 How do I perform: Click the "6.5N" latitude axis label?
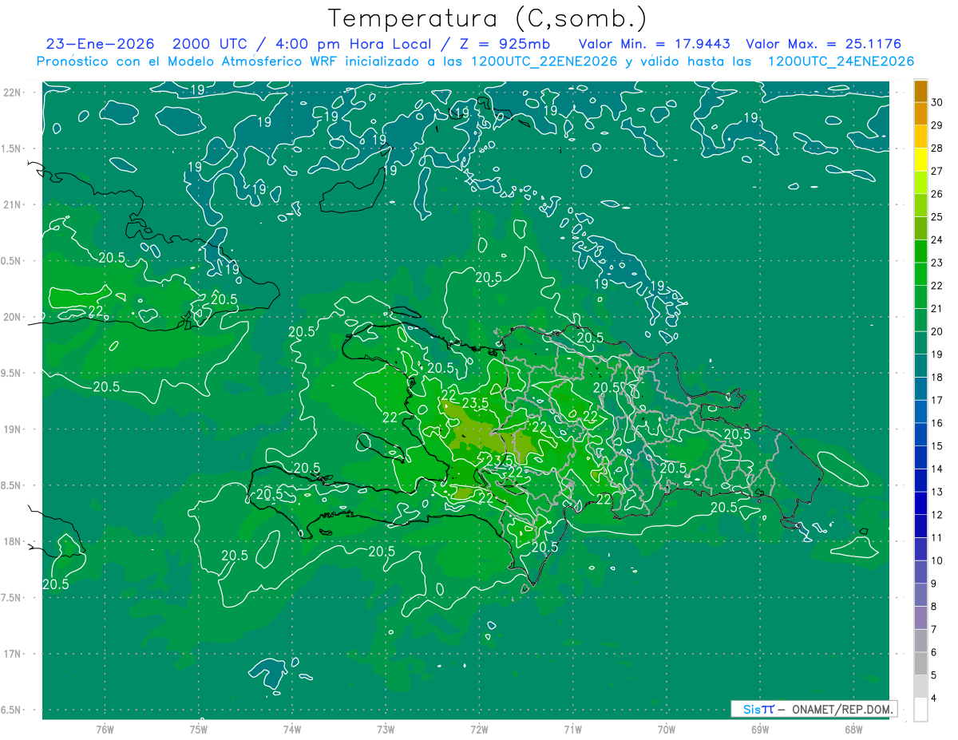pyautogui.click(x=11, y=710)
